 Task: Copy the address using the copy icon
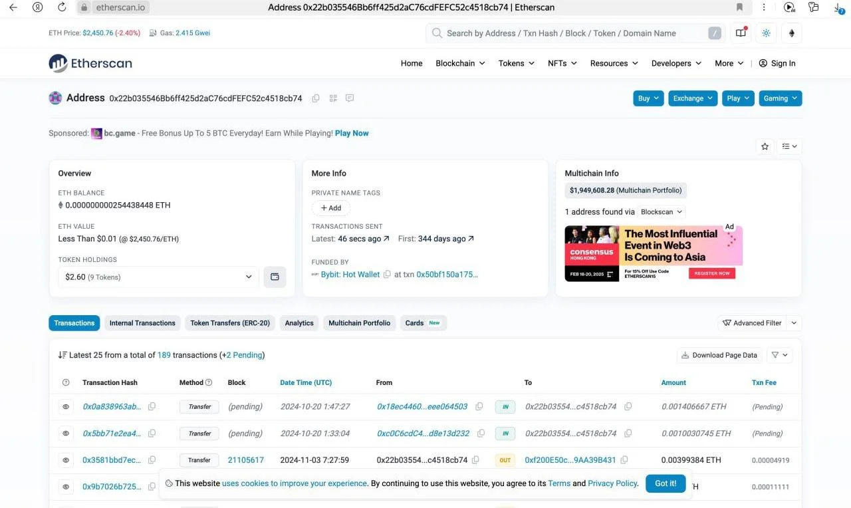(x=316, y=98)
